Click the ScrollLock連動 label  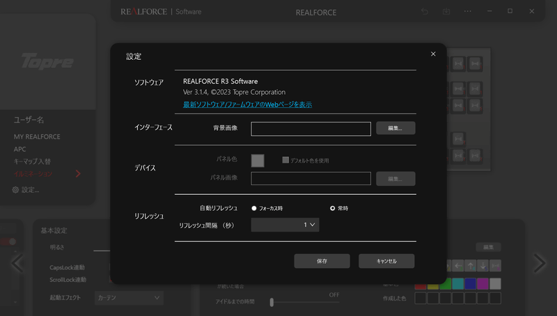pos(68,280)
